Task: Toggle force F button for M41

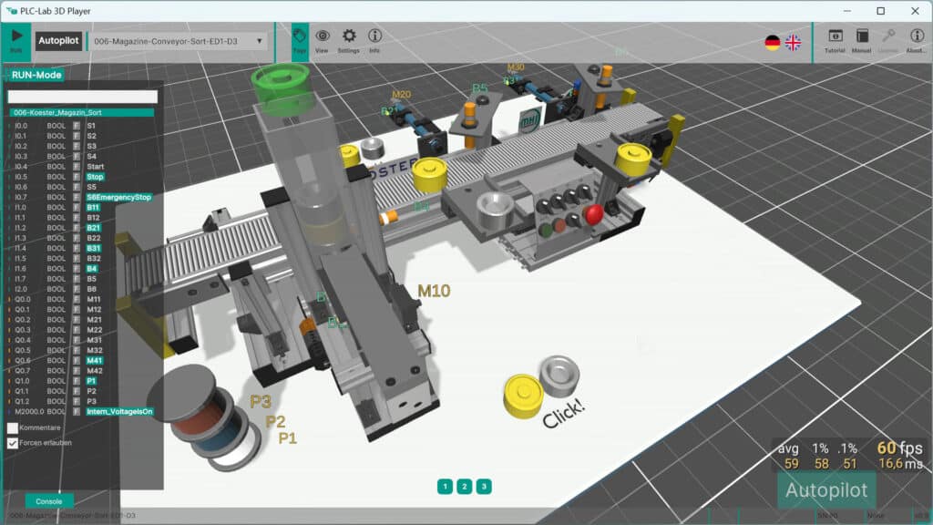Action: [x=77, y=360]
